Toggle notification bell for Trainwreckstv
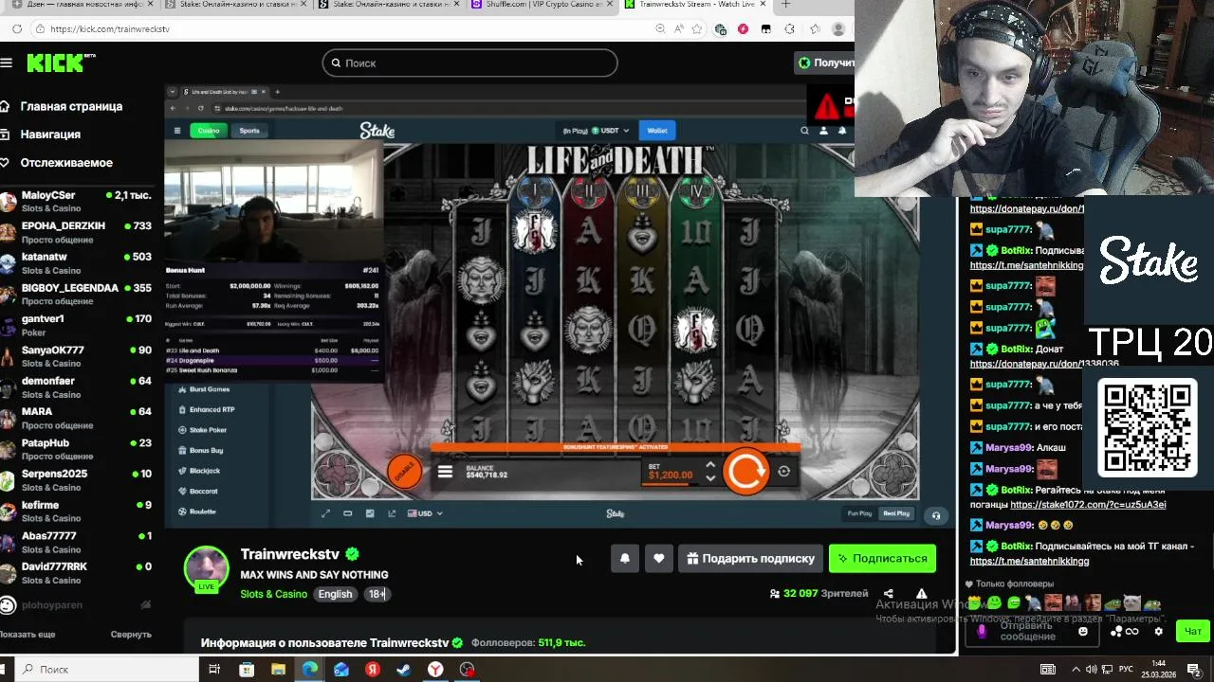Viewport: 1214px width, 682px height. [x=625, y=559]
